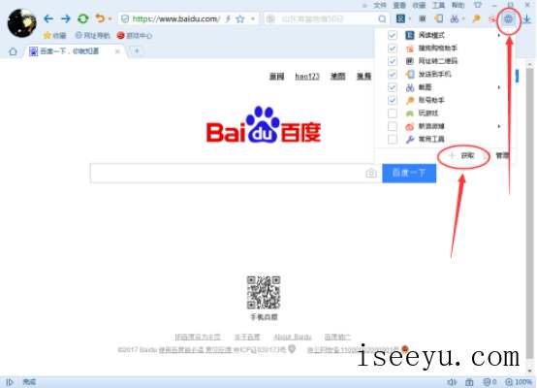Screen dimensions: 537x388
Task: Click the user avatar picture
Action: (x=21, y=23)
